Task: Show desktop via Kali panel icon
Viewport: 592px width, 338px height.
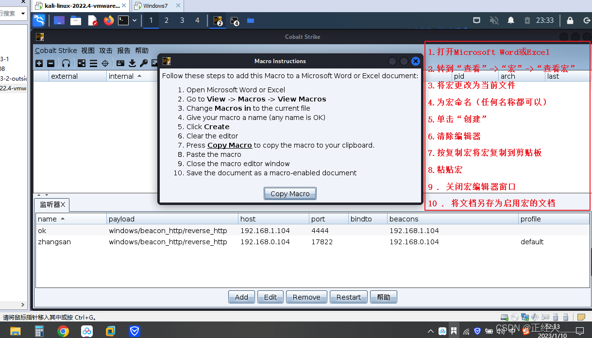Action: pos(59,20)
